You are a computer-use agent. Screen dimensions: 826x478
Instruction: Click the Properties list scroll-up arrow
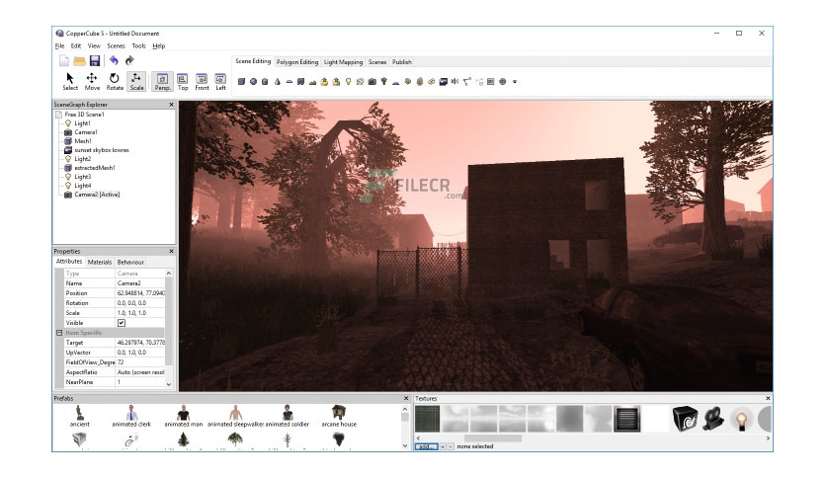(x=169, y=274)
